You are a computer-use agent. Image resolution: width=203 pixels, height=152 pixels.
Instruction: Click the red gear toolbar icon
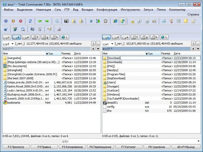21,21
